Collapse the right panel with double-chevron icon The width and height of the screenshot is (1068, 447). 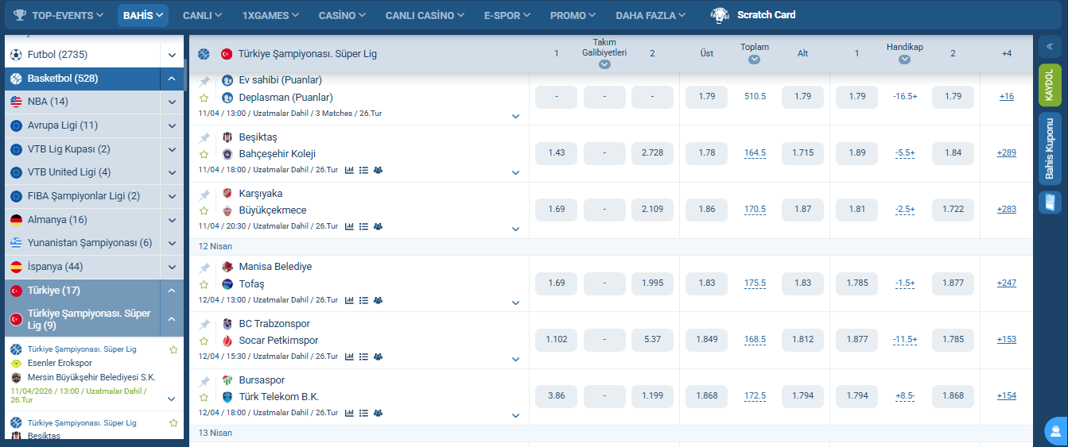[x=1050, y=46]
